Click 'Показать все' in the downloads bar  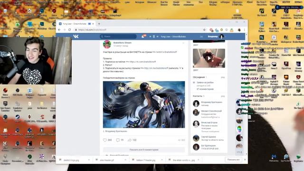click(233, 160)
